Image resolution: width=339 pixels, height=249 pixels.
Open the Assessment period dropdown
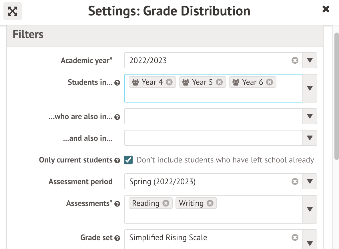tap(310, 182)
